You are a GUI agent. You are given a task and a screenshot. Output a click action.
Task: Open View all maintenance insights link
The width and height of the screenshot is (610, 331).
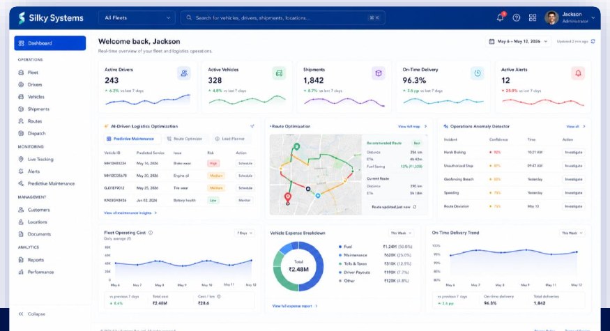(x=130, y=213)
